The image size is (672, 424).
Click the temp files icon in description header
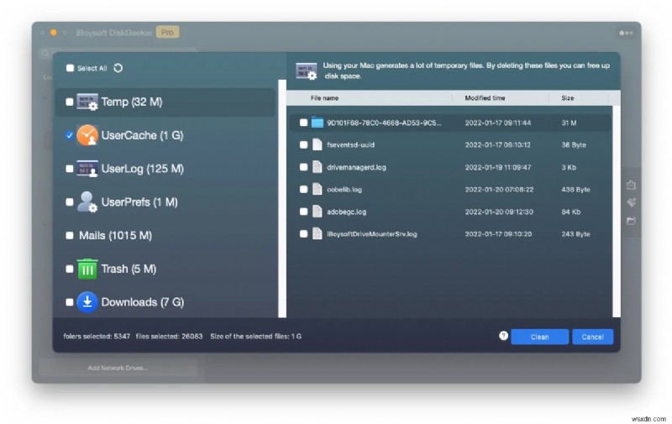[x=306, y=71]
